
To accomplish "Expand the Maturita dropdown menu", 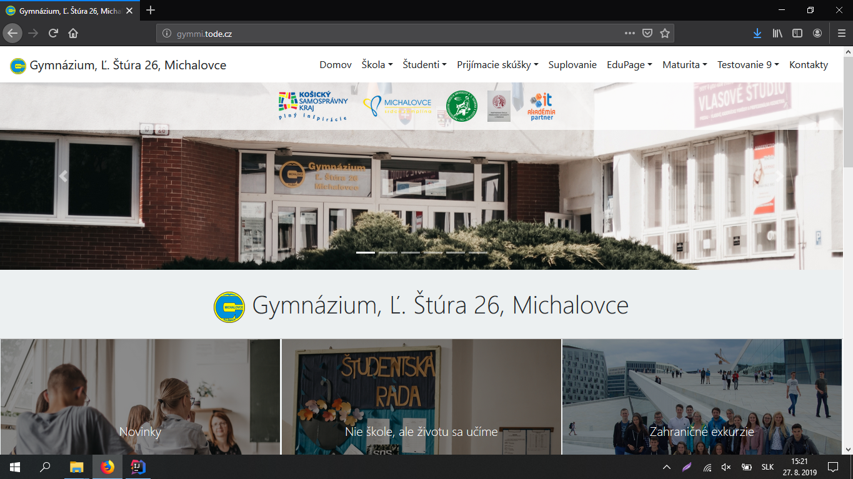I will 685,65.
